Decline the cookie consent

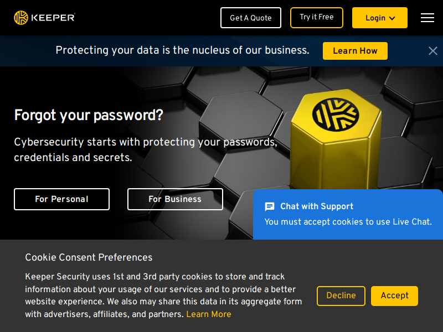341,295
